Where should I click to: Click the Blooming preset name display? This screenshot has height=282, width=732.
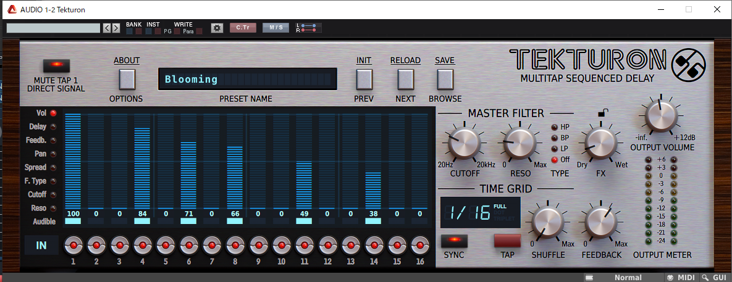(x=248, y=79)
